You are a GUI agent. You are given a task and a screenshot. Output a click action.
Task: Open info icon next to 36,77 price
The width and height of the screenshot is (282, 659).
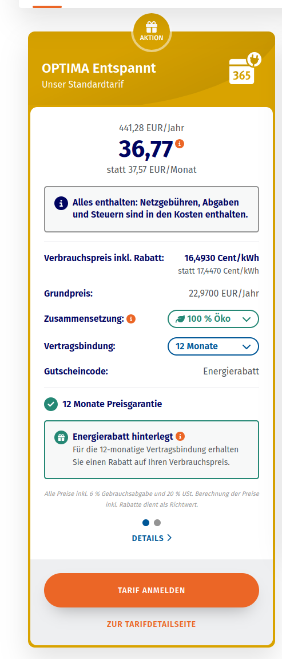[180, 143]
